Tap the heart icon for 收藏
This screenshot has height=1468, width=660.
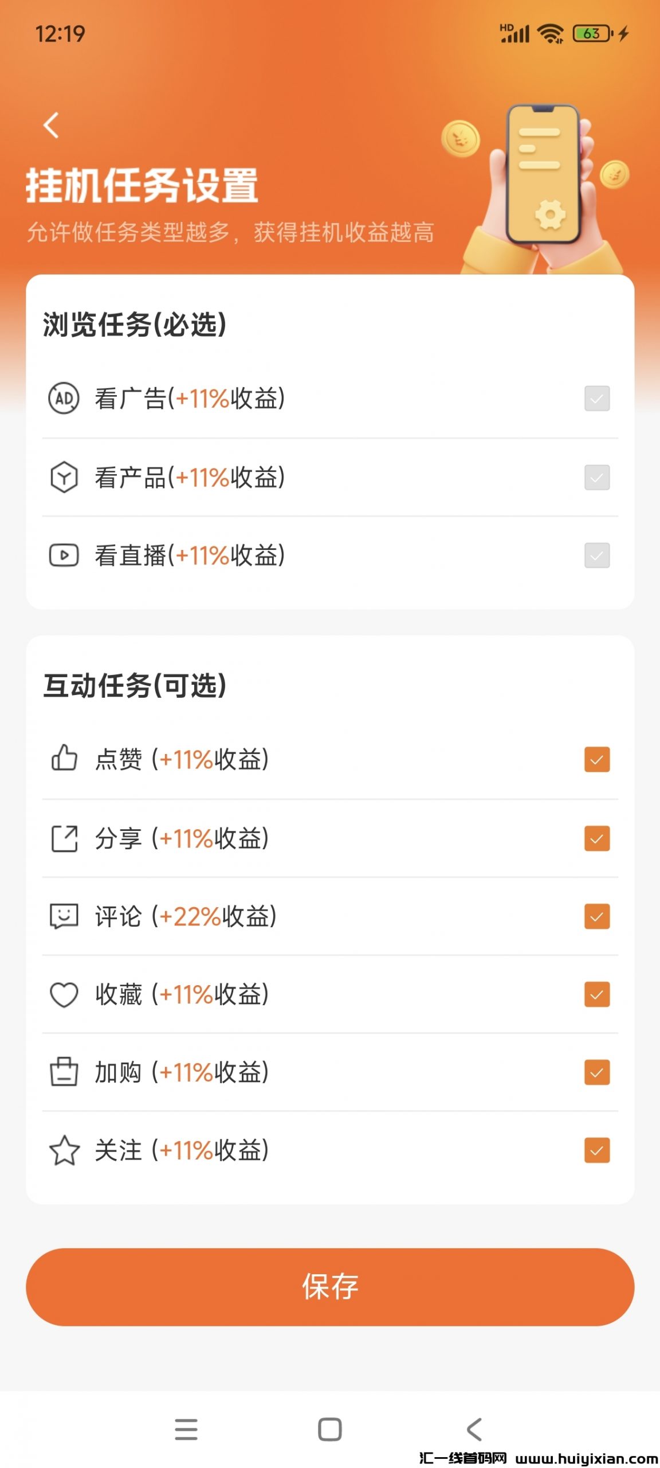pyautogui.click(x=64, y=994)
